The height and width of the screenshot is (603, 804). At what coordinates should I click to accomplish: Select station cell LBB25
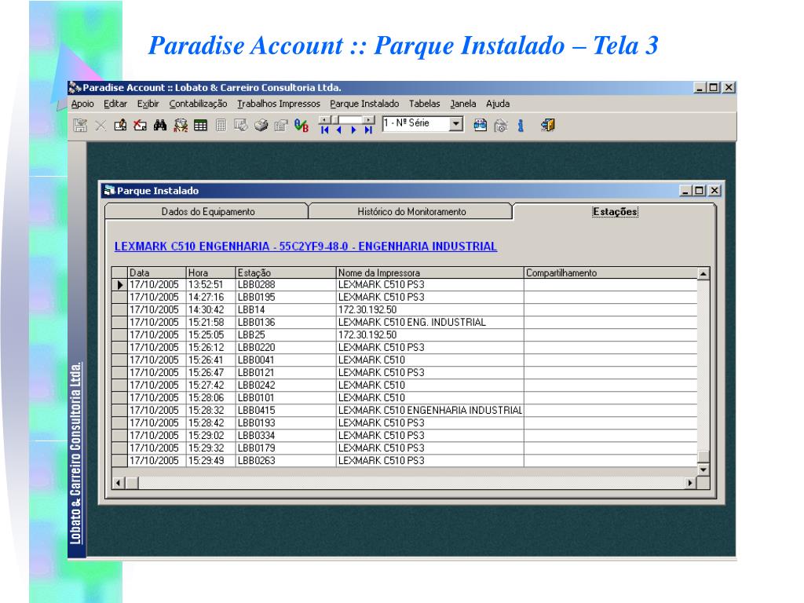pos(286,334)
